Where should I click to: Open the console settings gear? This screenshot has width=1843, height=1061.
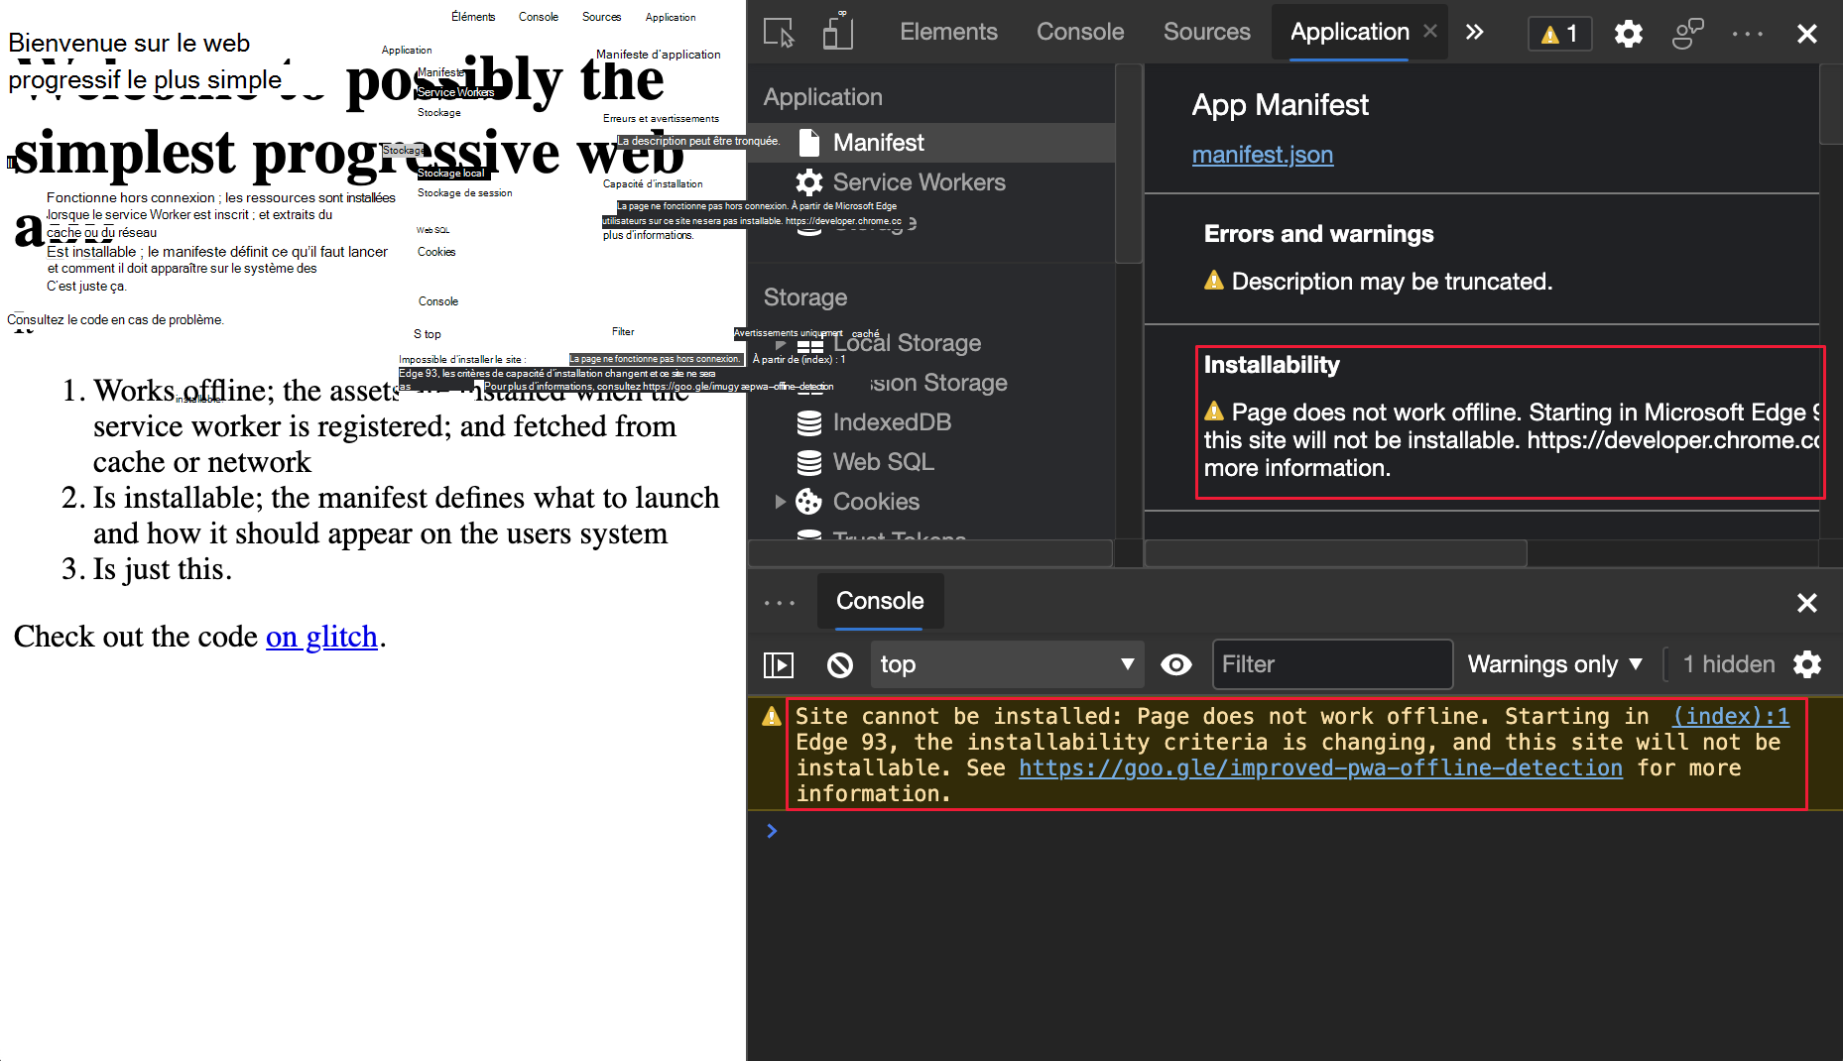(1807, 664)
